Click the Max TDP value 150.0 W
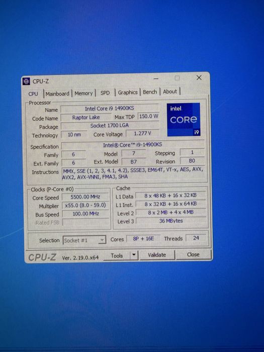Viewport: 264px width, 352px height. coord(148,116)
